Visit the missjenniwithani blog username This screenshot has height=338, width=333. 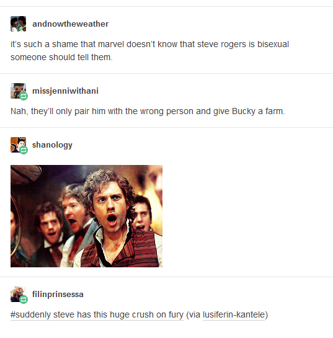[65, 91]
